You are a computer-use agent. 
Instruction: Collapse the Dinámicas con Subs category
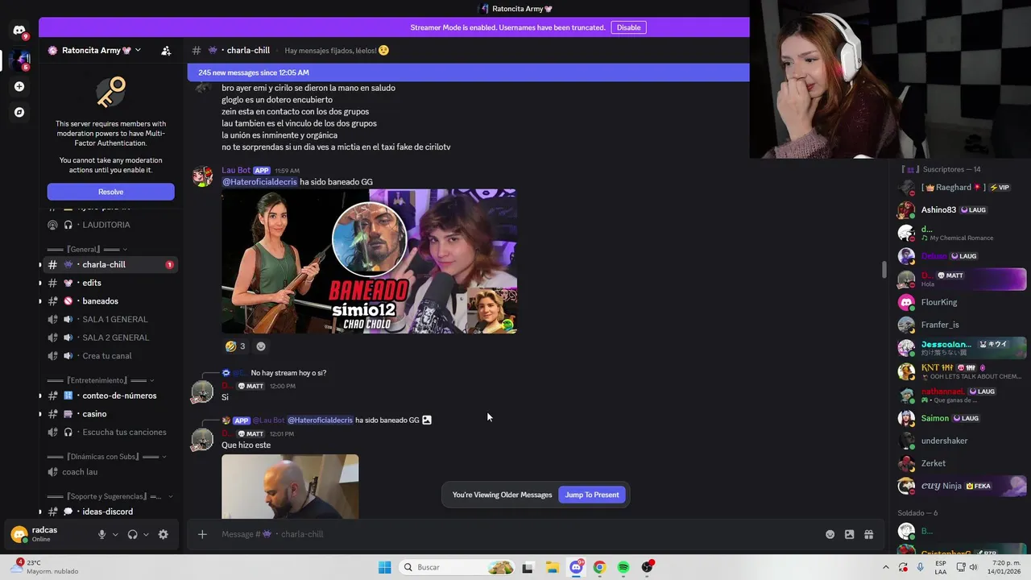(x=107, y=457)
